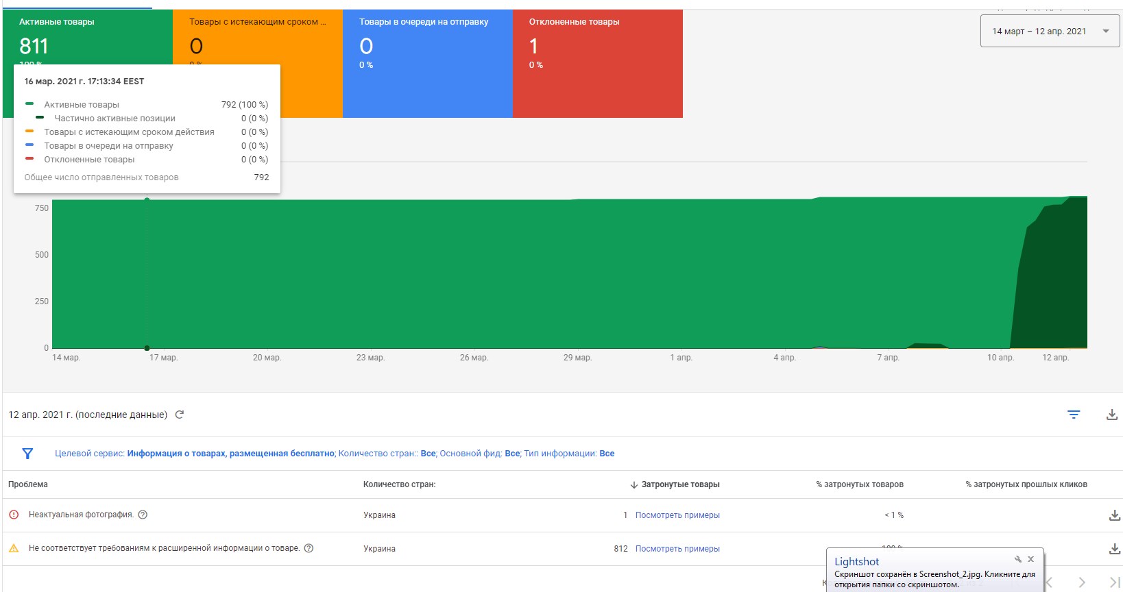
Task: Select the Товары с истекающим сроком orange card
Action: pos(258,64)
